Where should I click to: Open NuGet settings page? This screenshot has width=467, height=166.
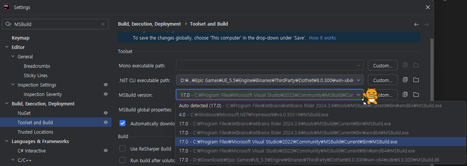click(24, 113)
